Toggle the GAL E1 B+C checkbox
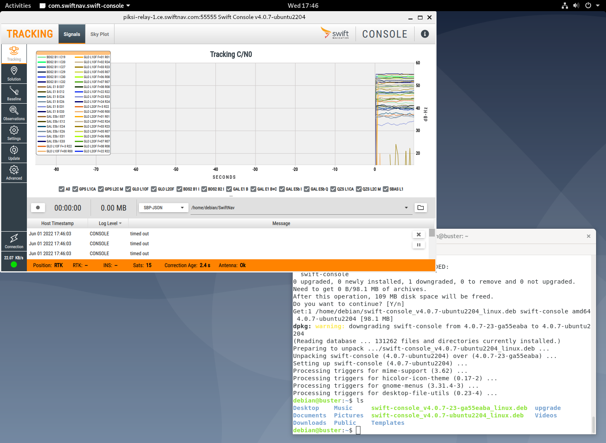Viewport: 606px width, 443px height. coord(253,189)
